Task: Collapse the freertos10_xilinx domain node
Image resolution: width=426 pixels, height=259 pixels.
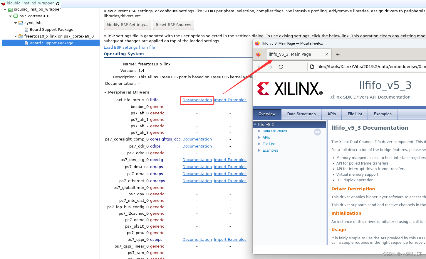Action: pos(16,36)
